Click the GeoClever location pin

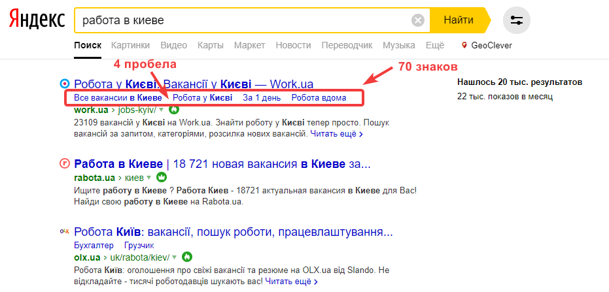tap(464, 46)
